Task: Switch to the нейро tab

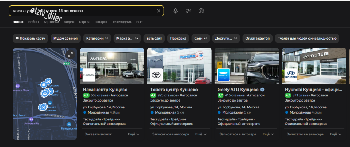Action: pyautogui.click(x=33, y=22)
